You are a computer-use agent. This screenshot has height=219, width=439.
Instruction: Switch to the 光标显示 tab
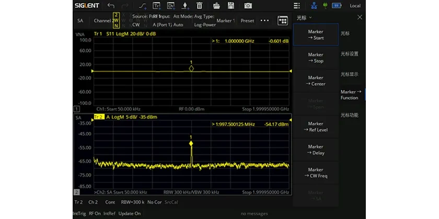pyautogui.click(x=350, y=74)
